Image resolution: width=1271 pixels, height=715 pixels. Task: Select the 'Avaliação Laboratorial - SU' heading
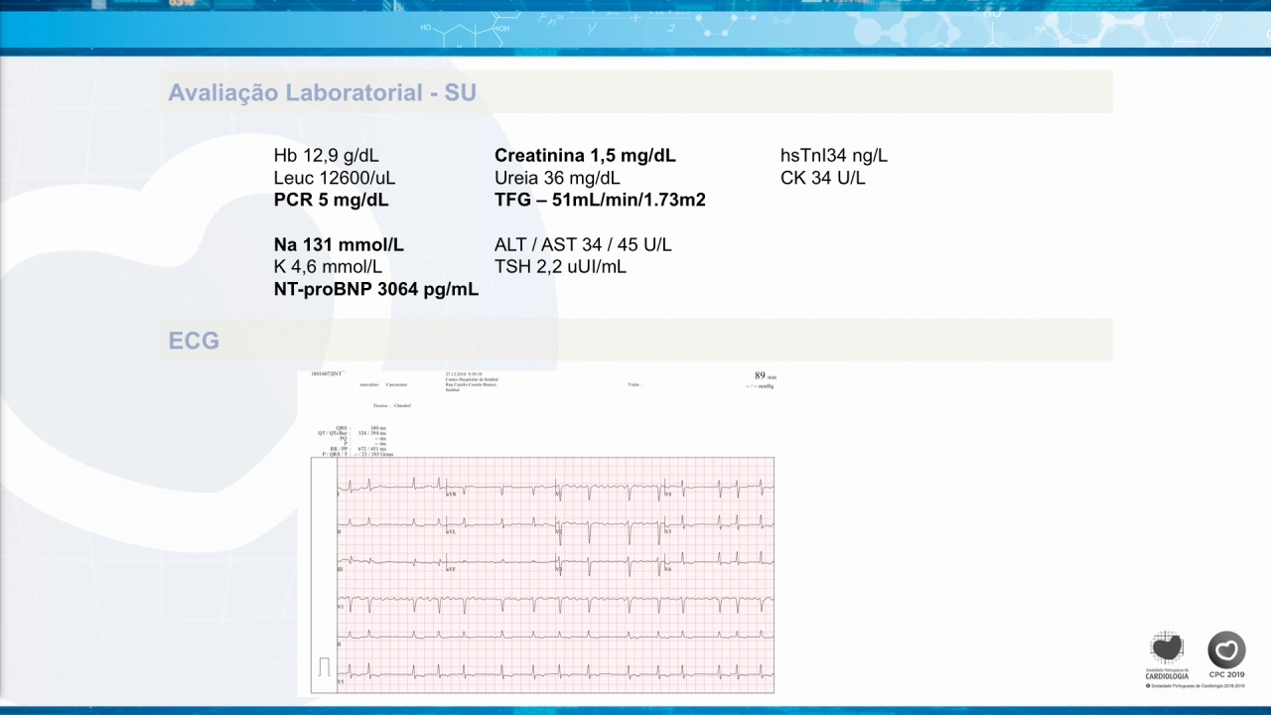pyautogui.click(x=322, y=92)
